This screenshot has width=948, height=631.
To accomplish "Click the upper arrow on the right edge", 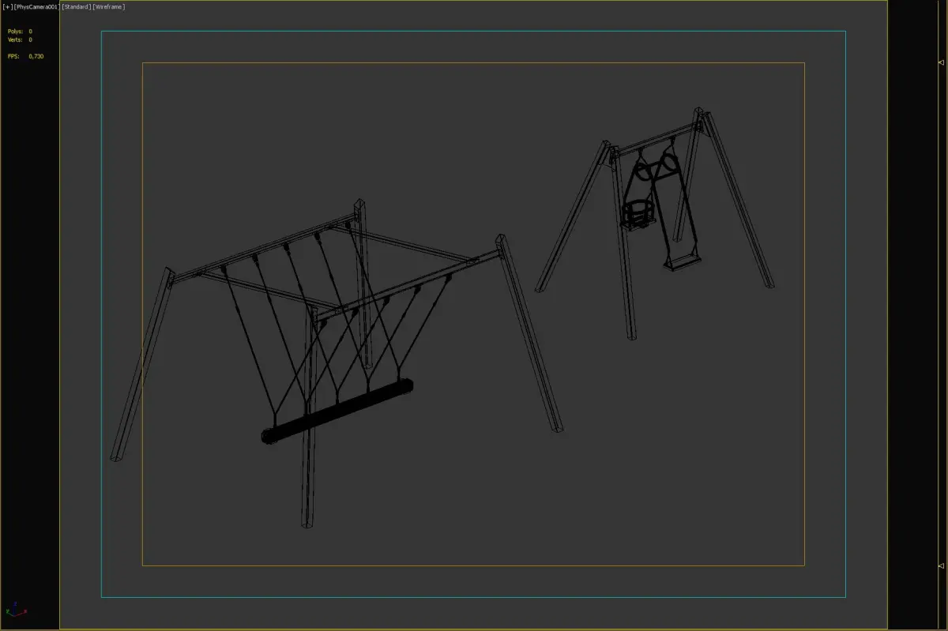I will point(940,62).
